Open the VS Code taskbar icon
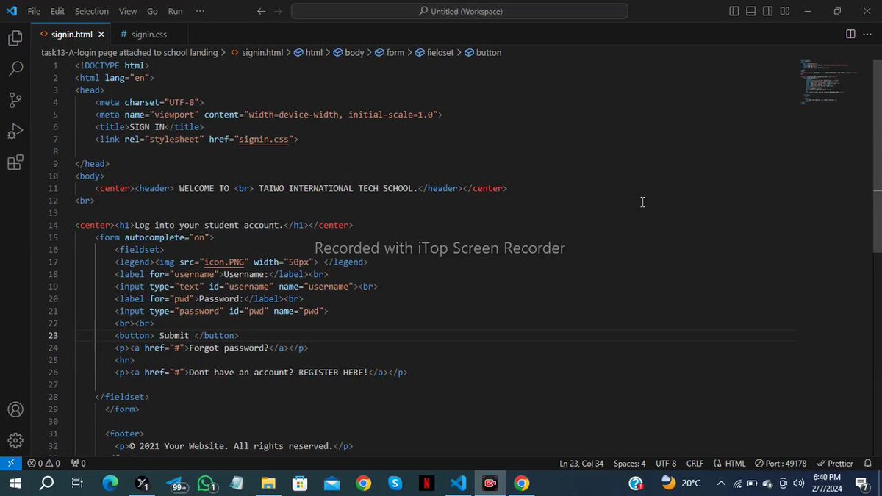882x496 pixels. click(458, 484)
